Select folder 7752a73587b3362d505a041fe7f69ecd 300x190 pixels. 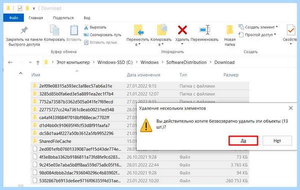pos(76,101)
